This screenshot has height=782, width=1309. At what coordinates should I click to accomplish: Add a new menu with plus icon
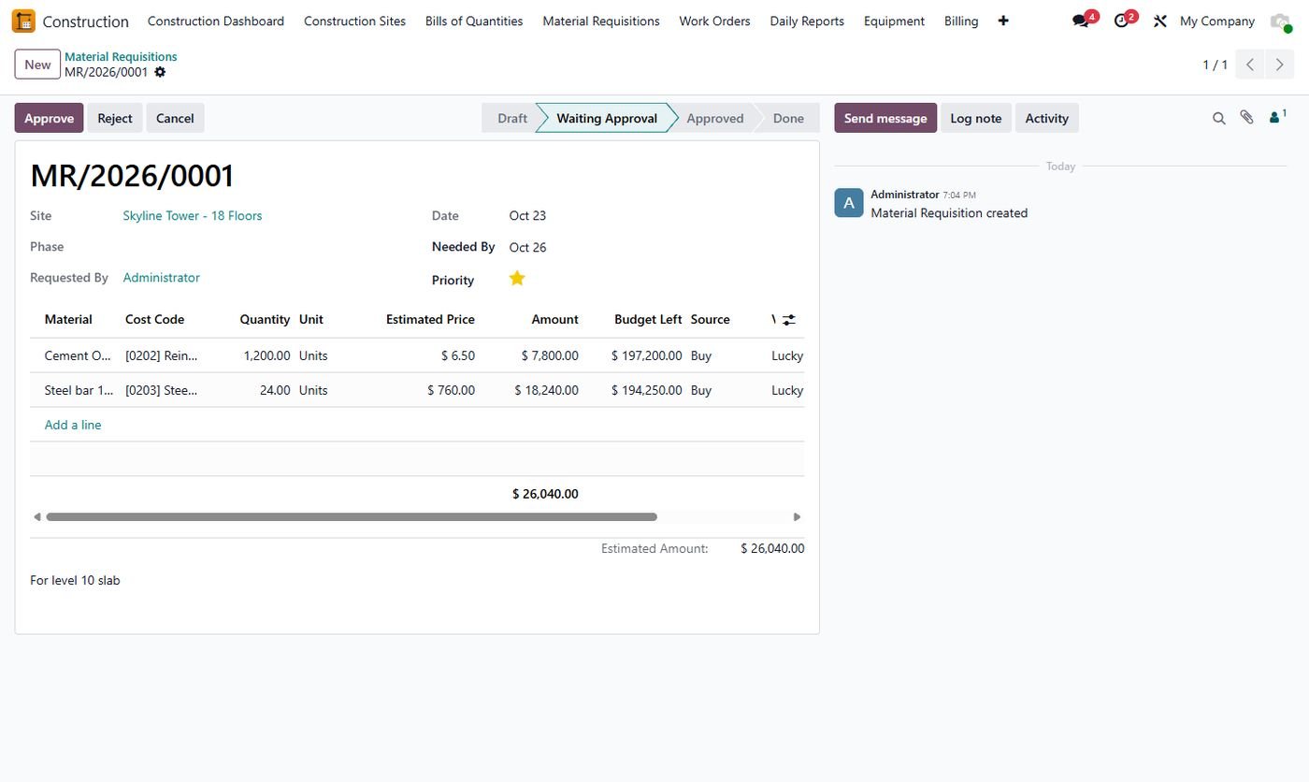pos(1003,21)
